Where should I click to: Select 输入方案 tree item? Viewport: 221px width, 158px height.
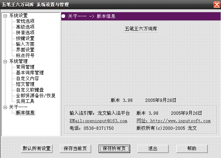(x=25, y=44)
